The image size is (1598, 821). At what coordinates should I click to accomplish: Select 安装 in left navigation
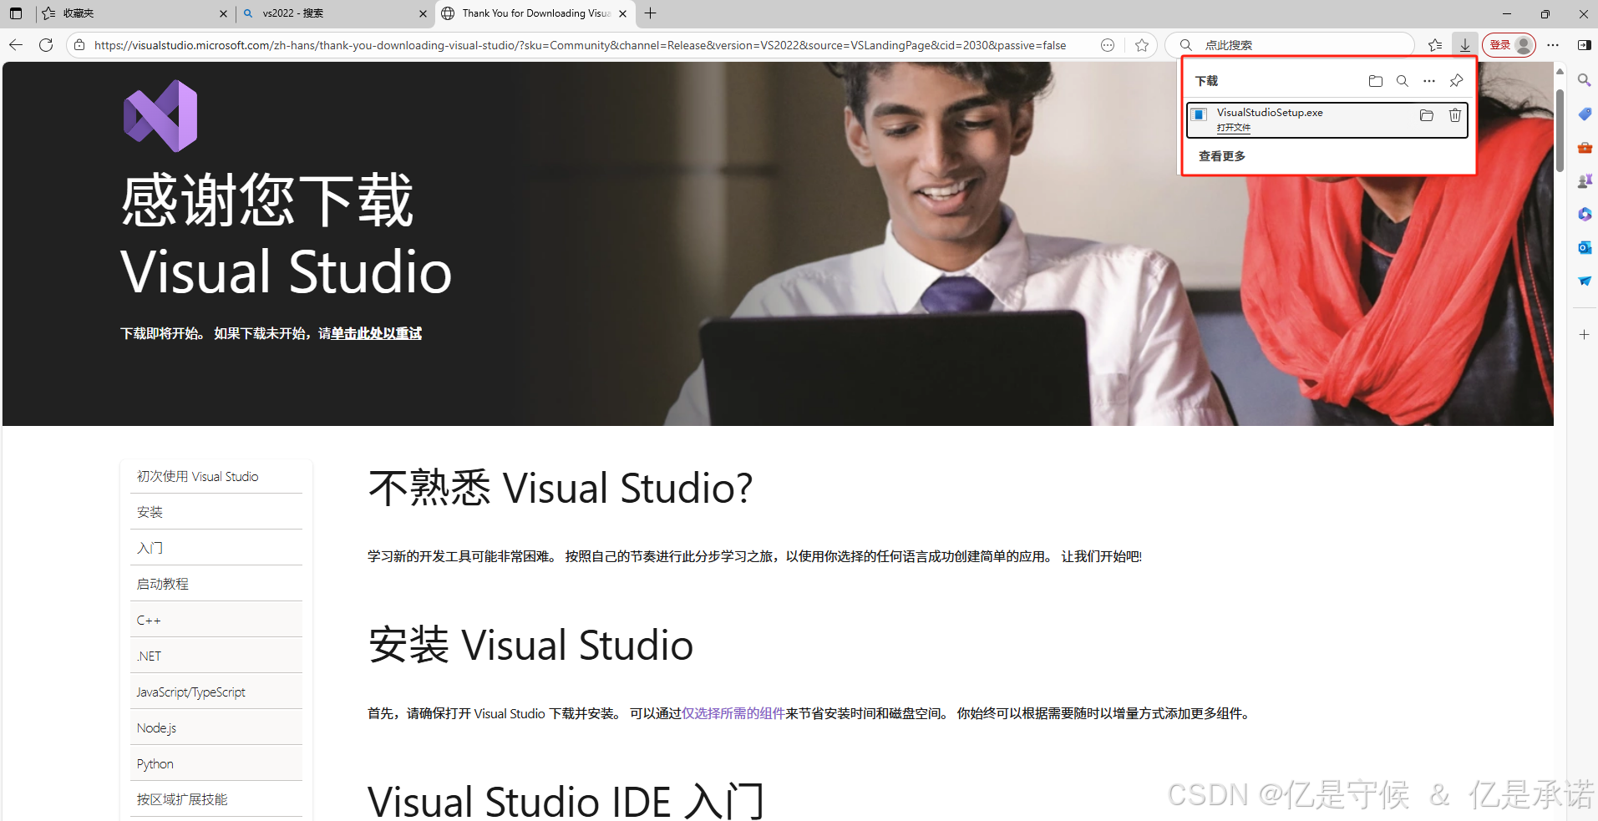click(216, 512)
